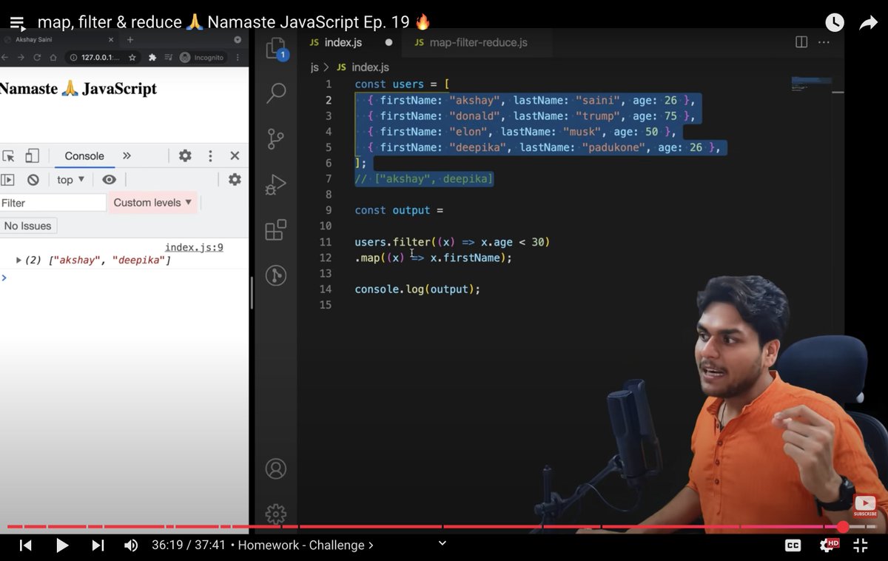Expand the logged array in console

(18, 261)
